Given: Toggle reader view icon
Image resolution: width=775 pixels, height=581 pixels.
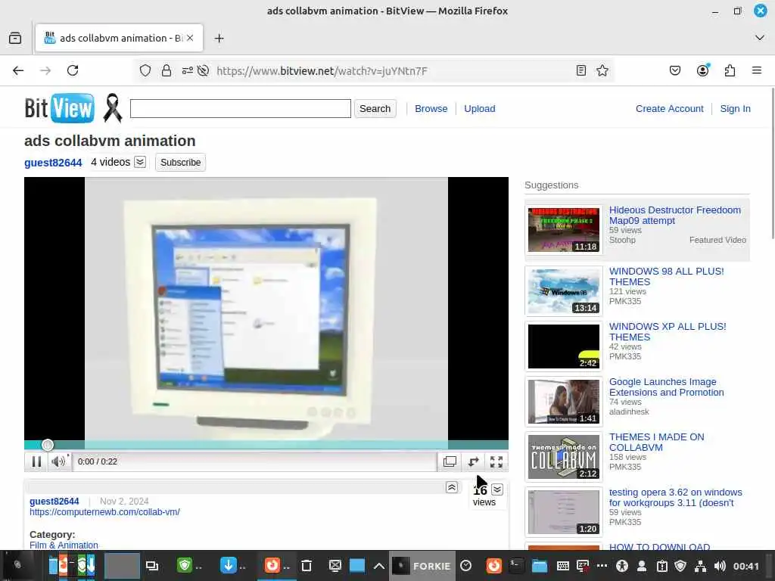Looking at the screenshot, I should point(581,70).
